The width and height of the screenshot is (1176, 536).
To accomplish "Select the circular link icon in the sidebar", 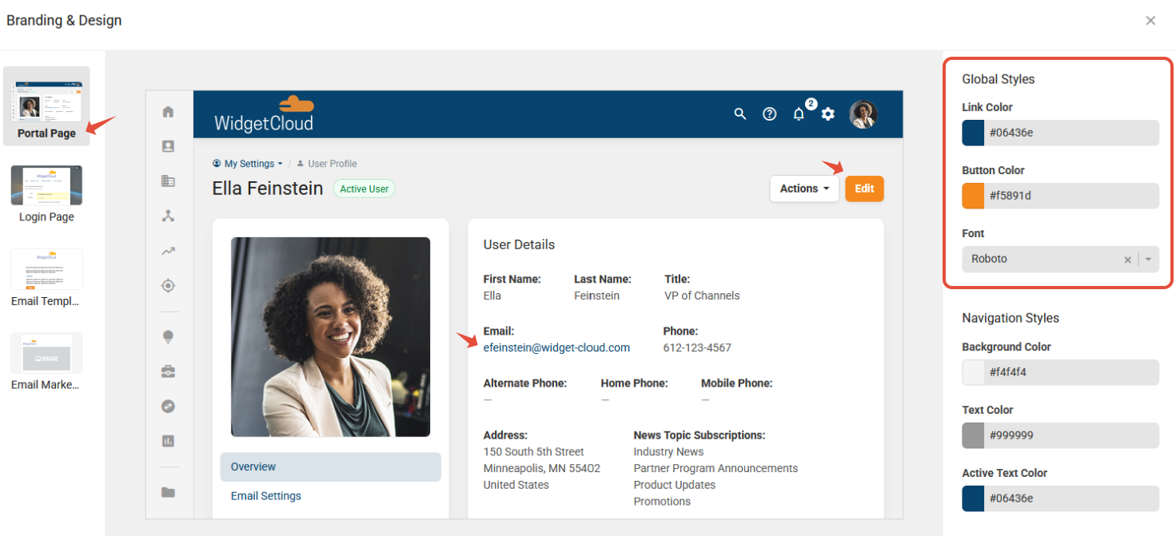I will 168,406.
